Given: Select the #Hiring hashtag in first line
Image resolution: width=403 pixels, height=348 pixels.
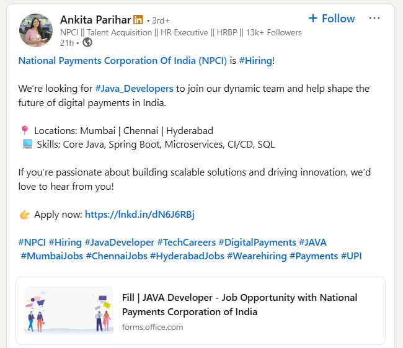Looking at the screenshot, I should pyautogui.click(x=255, y=60).
